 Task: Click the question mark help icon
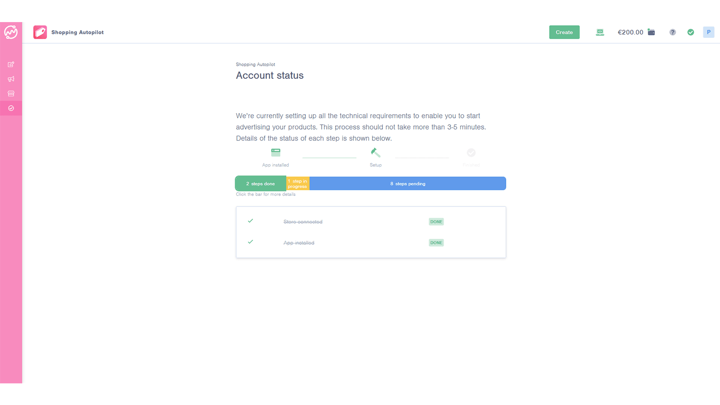[x=672, y=32]
